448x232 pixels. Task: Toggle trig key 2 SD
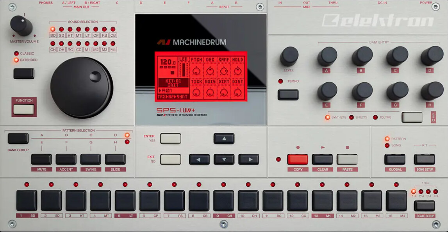tap(52, 201)
